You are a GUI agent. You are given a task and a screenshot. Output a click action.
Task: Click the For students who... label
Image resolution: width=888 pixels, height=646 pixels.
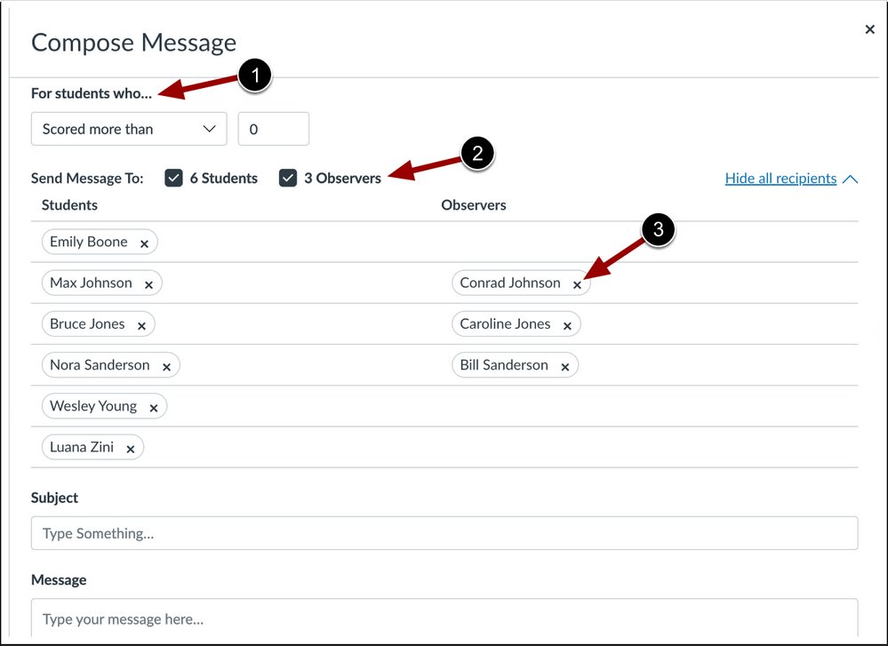click(92, 92)
